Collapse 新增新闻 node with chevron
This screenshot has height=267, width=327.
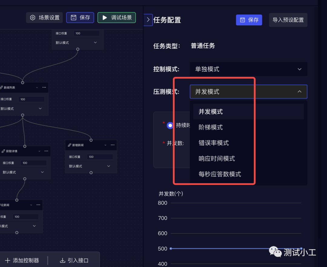click(x=105, y=145)
